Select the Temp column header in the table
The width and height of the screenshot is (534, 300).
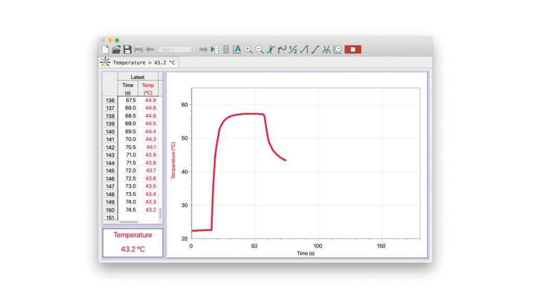(x=148, y=88)
